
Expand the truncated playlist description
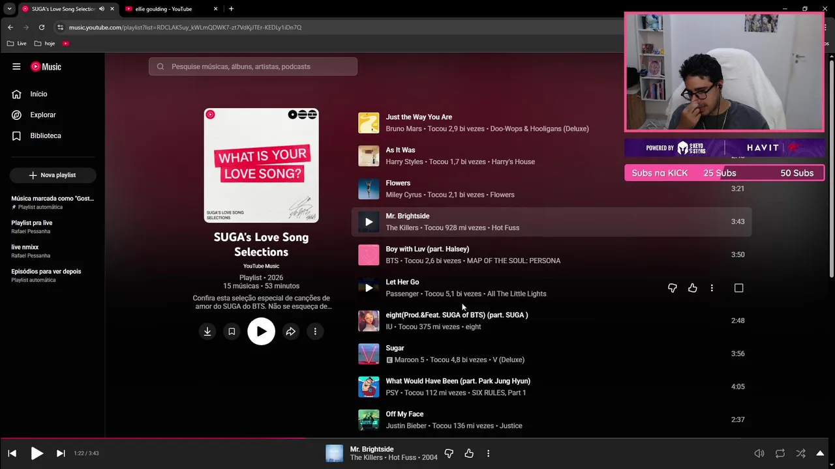261,302
